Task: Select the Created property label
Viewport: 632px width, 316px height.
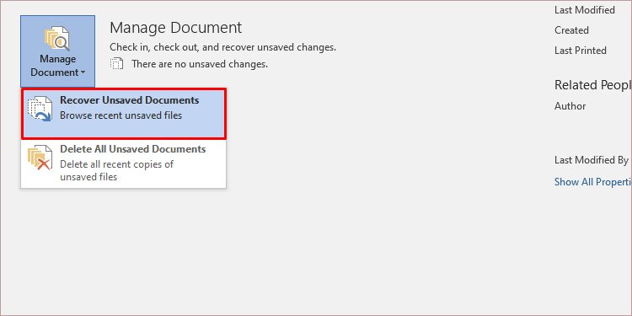Action: [x=571, y=30]
